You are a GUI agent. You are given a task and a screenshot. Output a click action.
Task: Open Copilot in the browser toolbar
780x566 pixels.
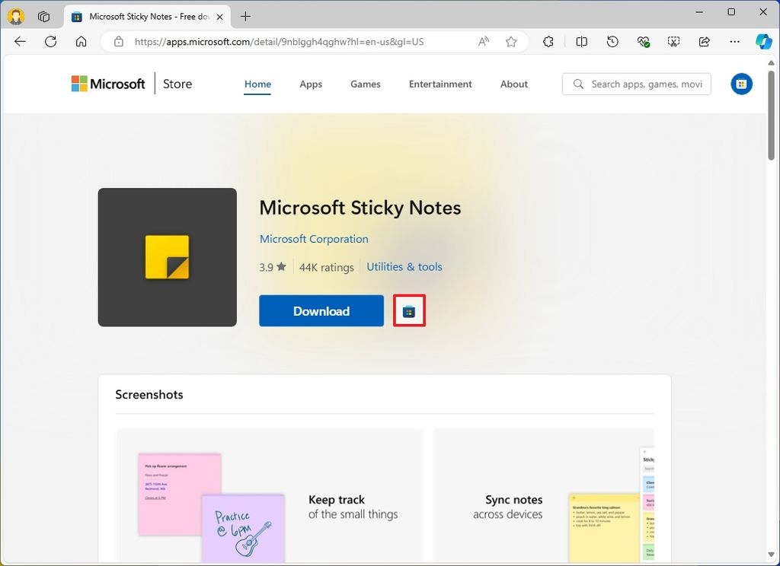pyautogui.click(x=764, y=42)
